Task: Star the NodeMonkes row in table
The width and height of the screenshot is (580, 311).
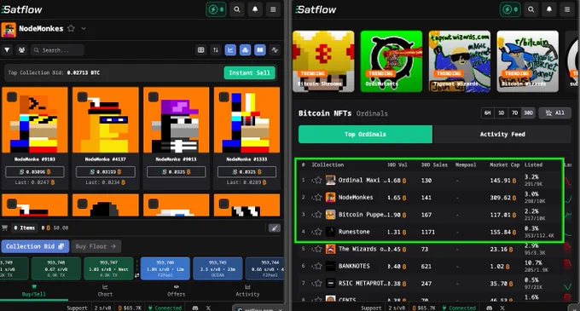Action: (318, 198)
